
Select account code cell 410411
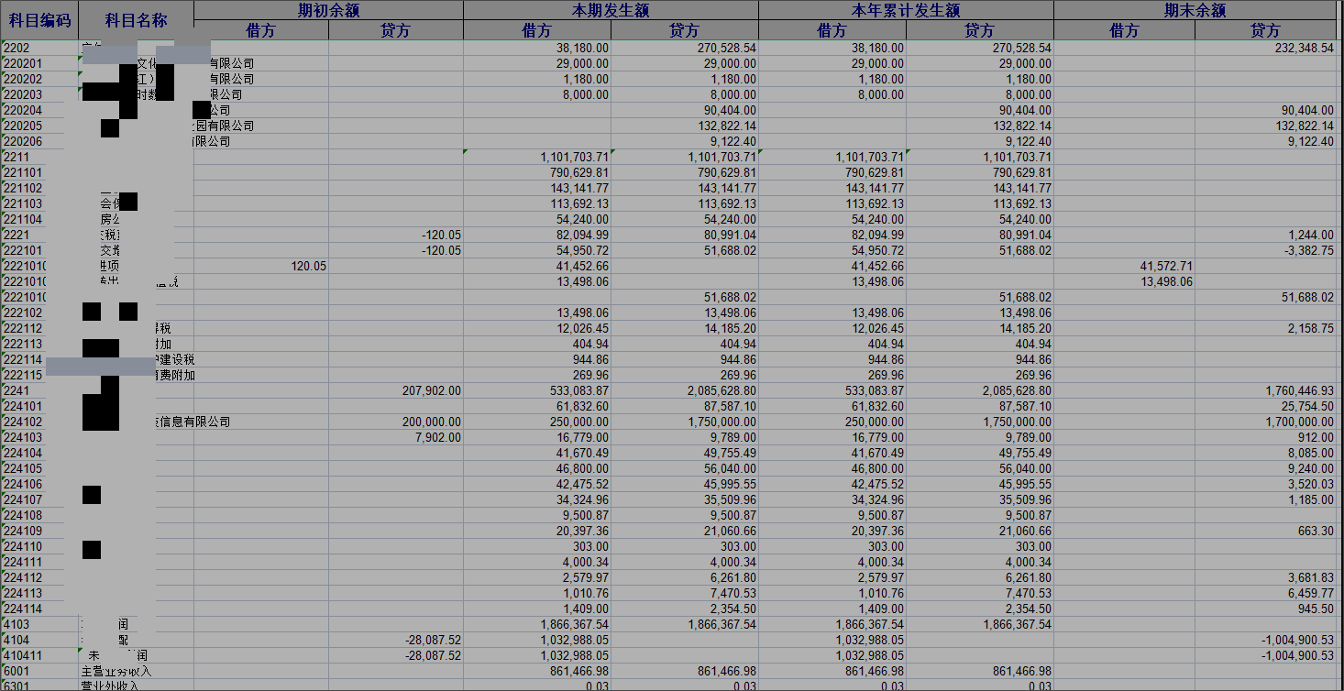(x=39, y=655)
